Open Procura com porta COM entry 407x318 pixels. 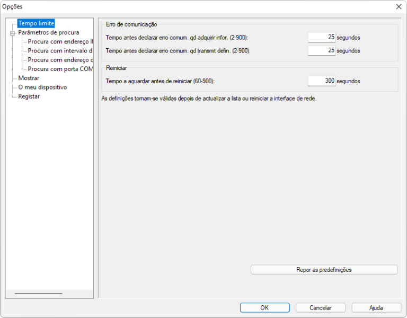coord(60,69)
